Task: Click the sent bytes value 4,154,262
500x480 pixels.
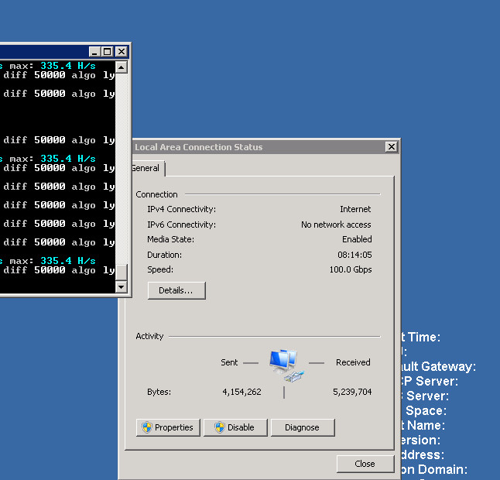Action: (x=241, y=393)
